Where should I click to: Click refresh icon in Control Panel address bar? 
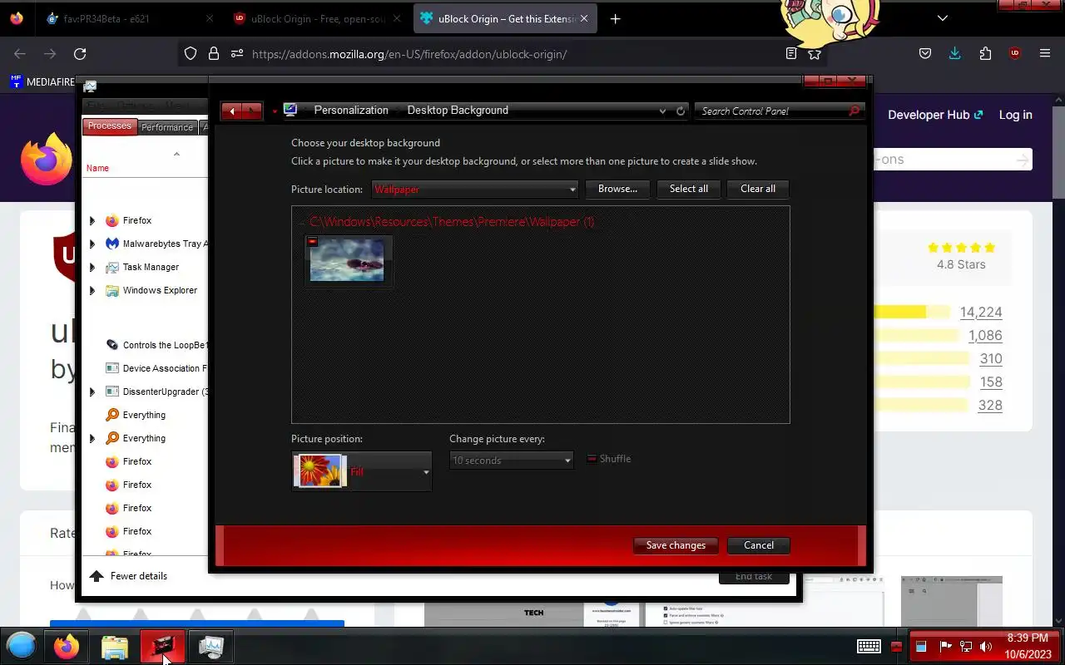click(681, 111)
